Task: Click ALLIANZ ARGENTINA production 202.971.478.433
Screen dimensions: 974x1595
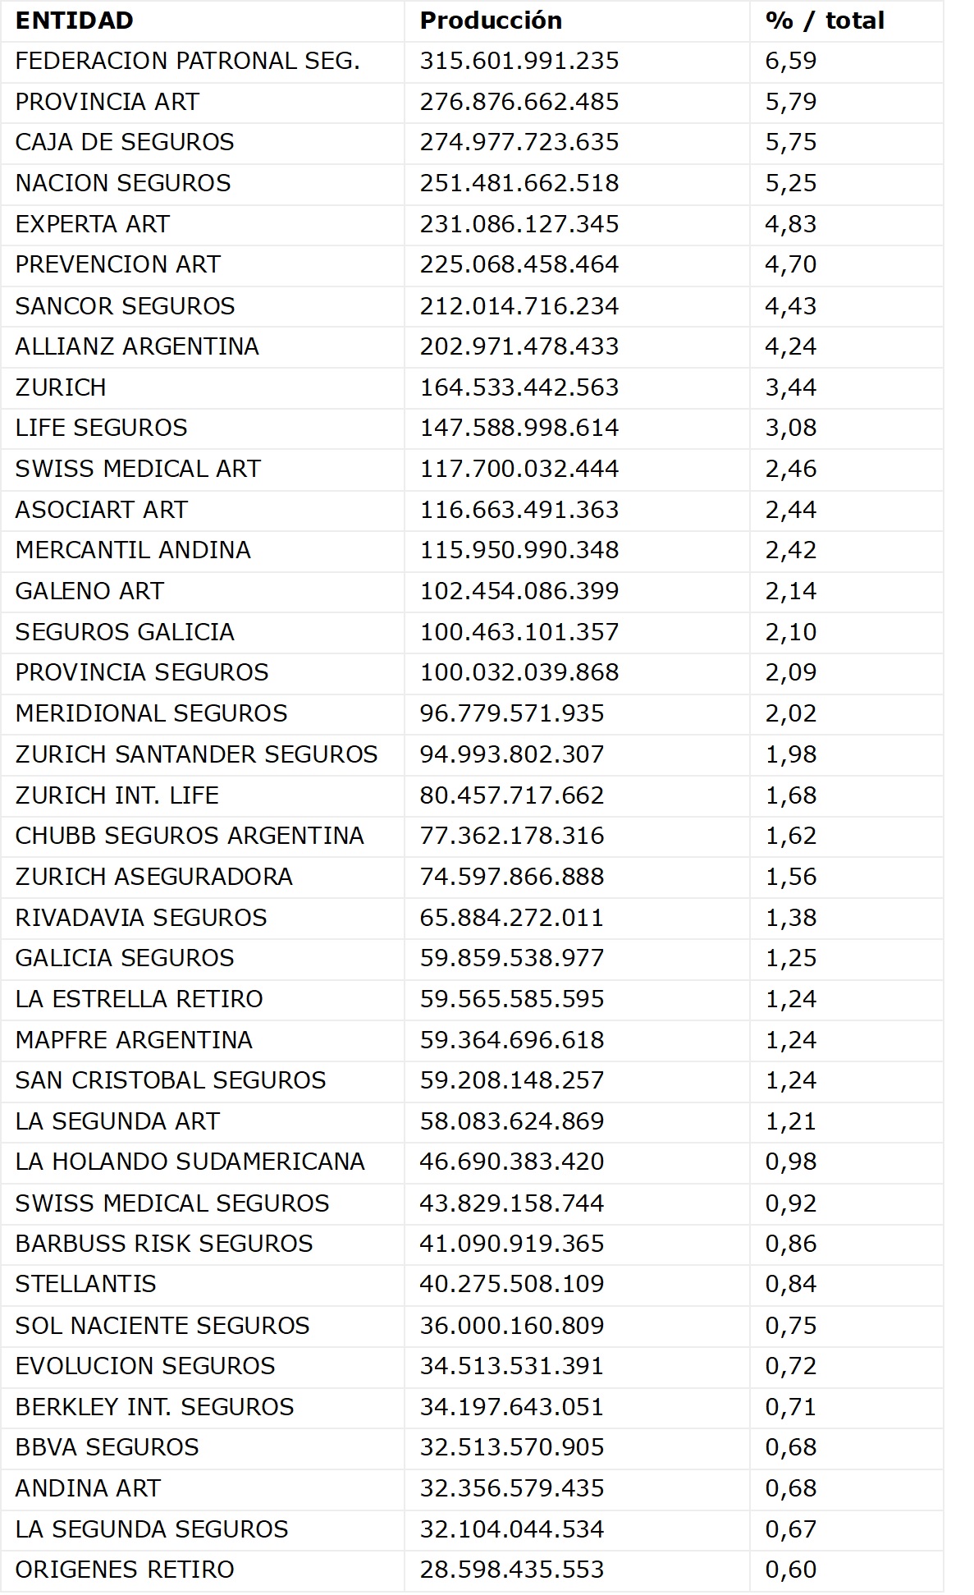Action: (519, 346)
